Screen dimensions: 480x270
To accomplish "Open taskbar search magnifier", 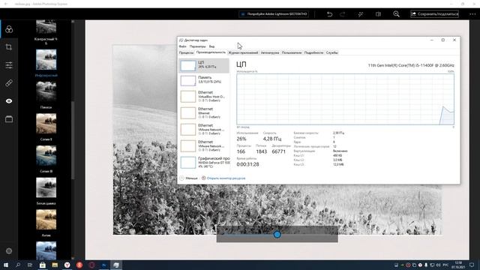I will pos(18,265).
